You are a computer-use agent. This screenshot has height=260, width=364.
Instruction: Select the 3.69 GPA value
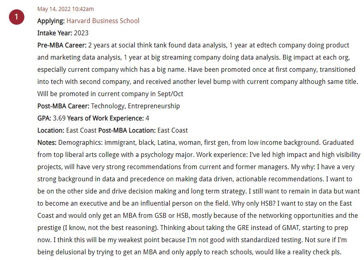59,118
